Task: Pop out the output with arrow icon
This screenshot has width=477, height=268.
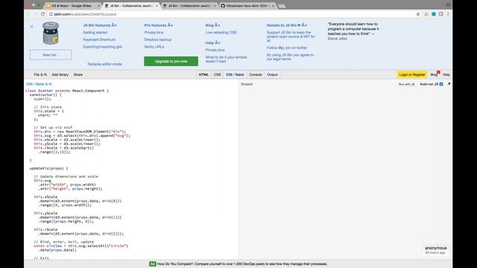Action: coord(449,84)
